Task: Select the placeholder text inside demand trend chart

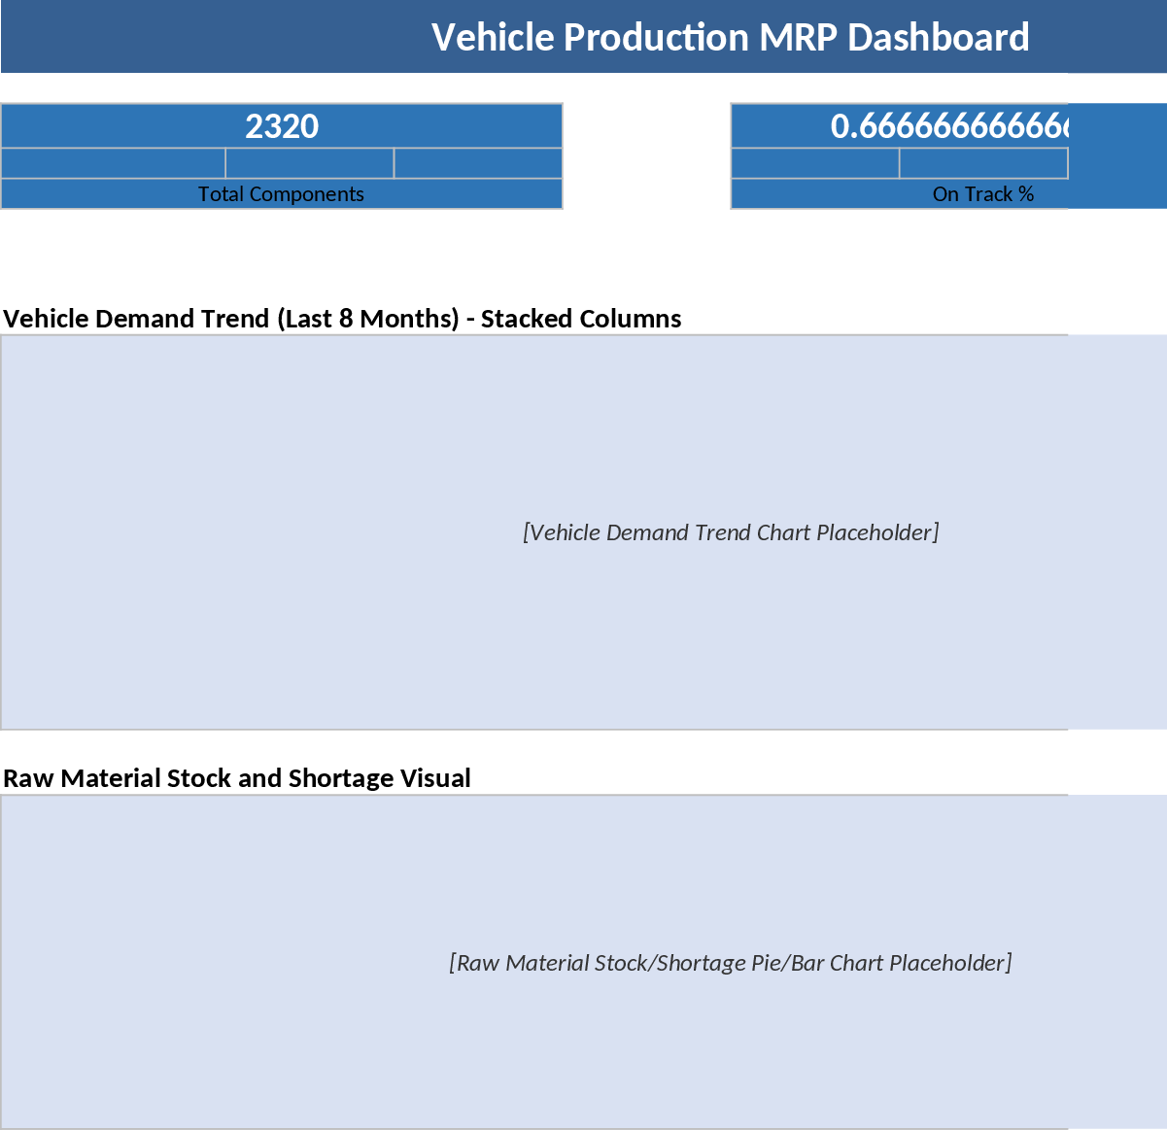Action: pyautogui.click(x=731, y=532)
